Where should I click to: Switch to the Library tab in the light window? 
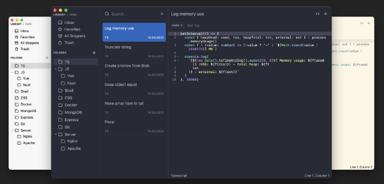click(16, 24)
